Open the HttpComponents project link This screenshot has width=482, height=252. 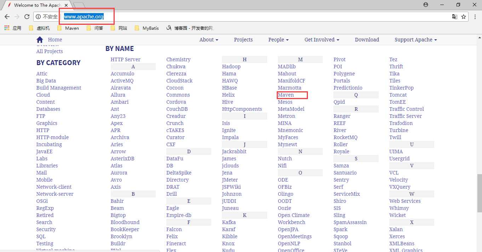242,109
